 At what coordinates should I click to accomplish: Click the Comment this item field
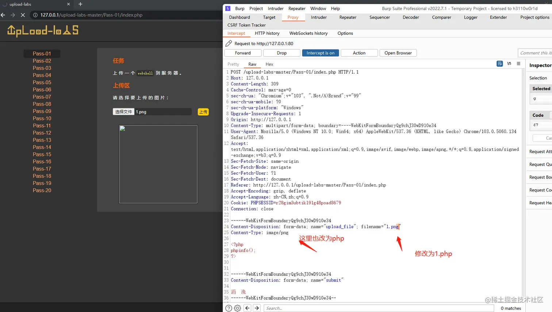[x=535, y=53]
